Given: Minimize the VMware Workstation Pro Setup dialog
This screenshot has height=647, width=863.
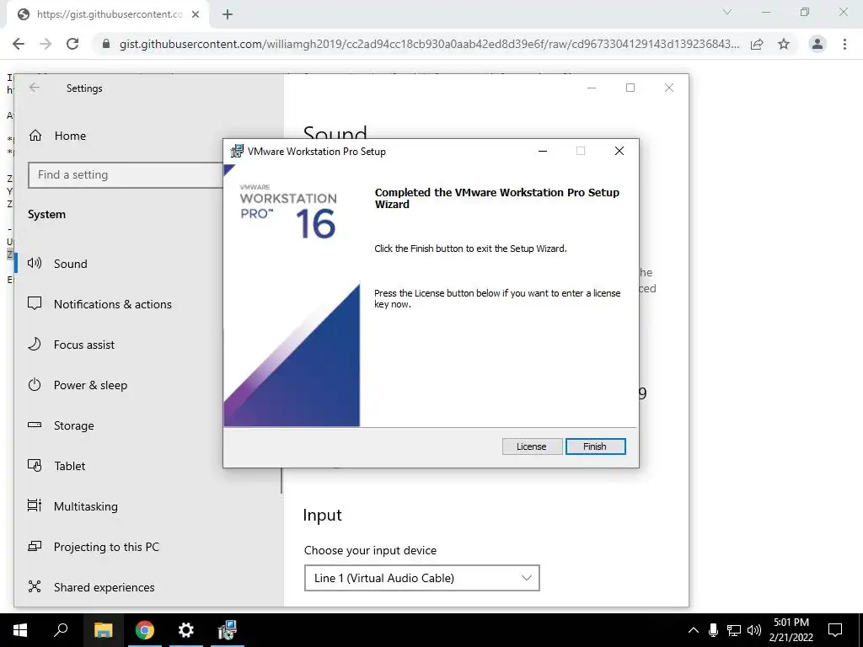Looking at the screenshot, I should 543,151.
